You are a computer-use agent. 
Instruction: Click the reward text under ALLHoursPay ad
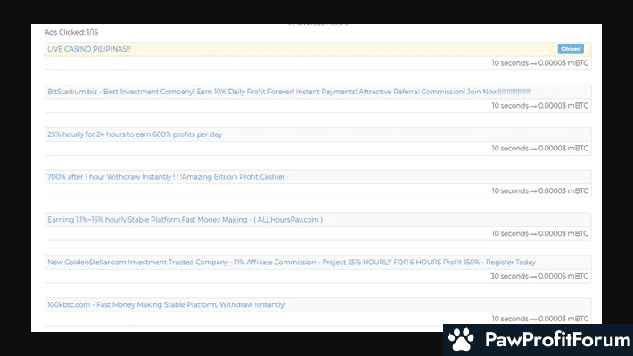540,234
